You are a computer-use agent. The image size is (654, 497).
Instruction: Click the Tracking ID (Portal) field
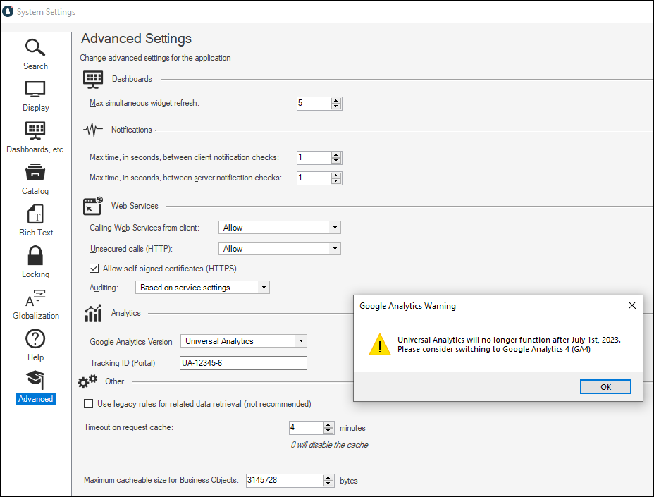(x=244, y=362)
